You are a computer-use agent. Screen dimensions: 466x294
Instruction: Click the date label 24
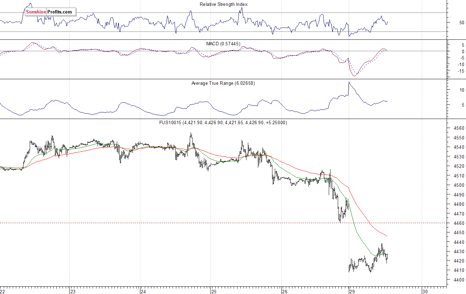[x=143, y=291]
